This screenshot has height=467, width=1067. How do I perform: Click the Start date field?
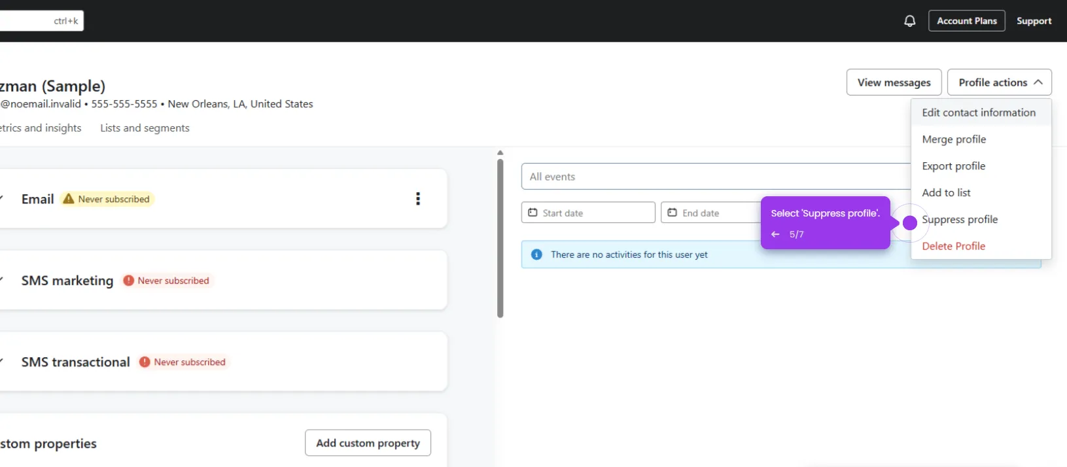coord(588,213)
